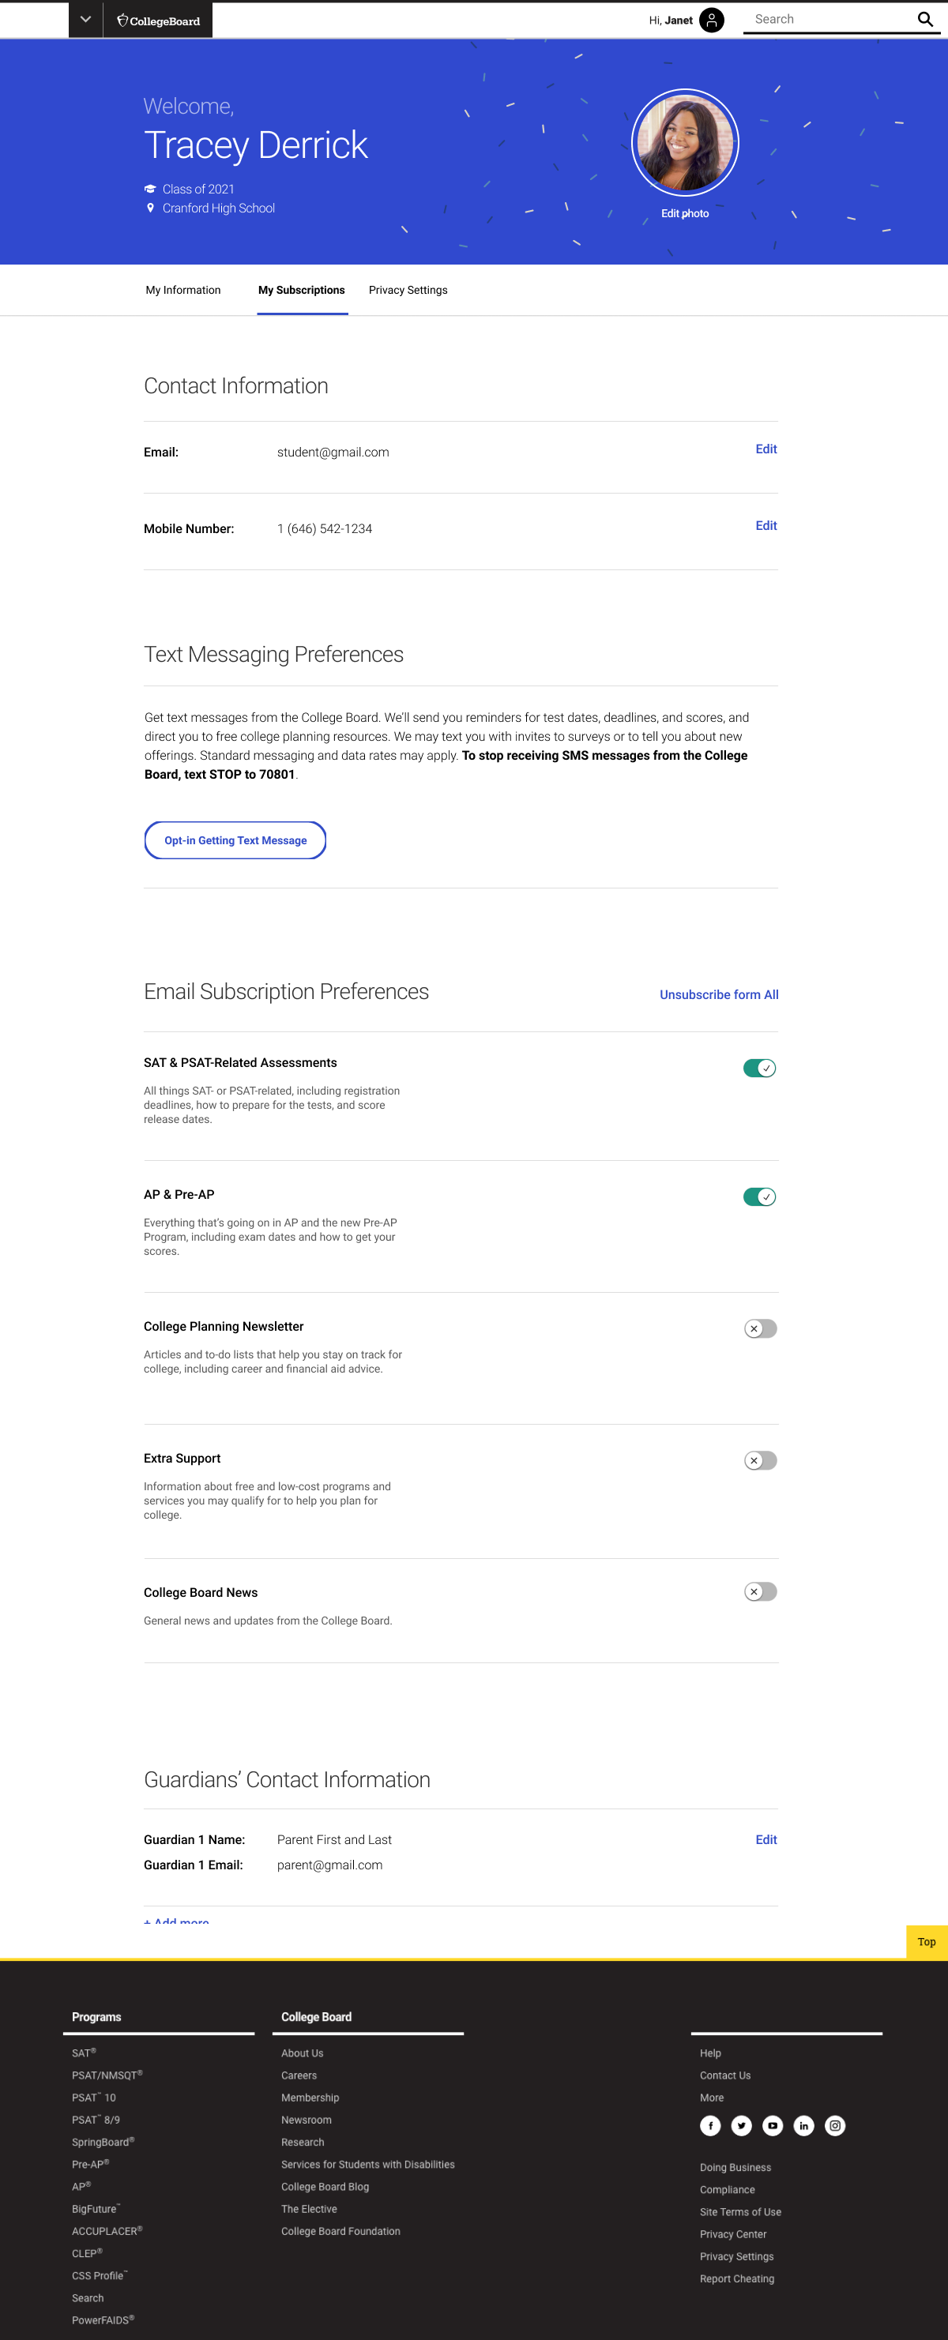Open Services for Students with Disabilities link
The height and width of the screenshot is (2340, 948).
(368, 2164)
